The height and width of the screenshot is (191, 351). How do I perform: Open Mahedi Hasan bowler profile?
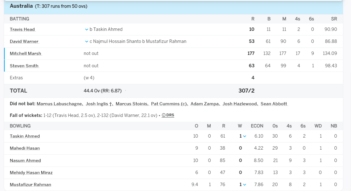point(25,148)
